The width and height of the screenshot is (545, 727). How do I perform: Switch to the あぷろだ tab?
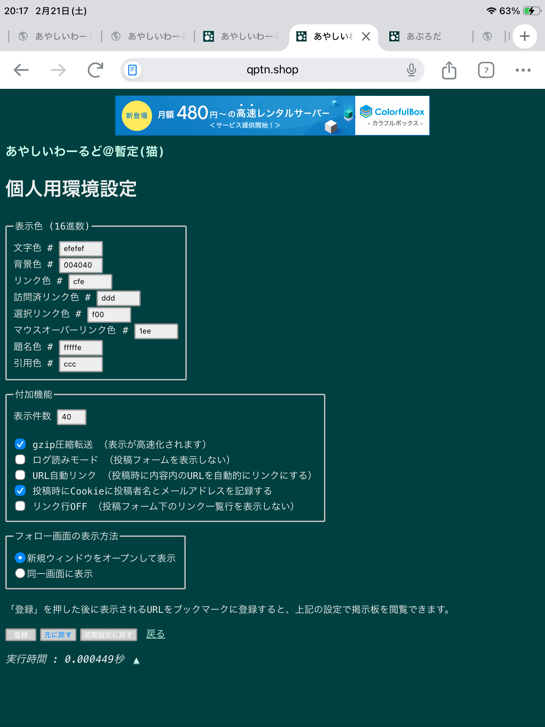tap(423, 36)
